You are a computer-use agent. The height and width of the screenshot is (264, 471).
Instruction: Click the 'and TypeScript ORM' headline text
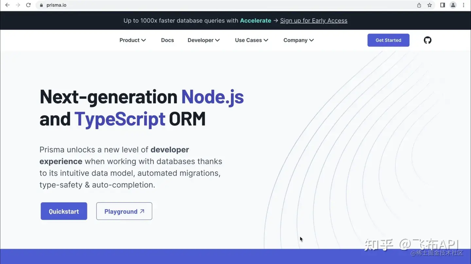pos(123,119)
